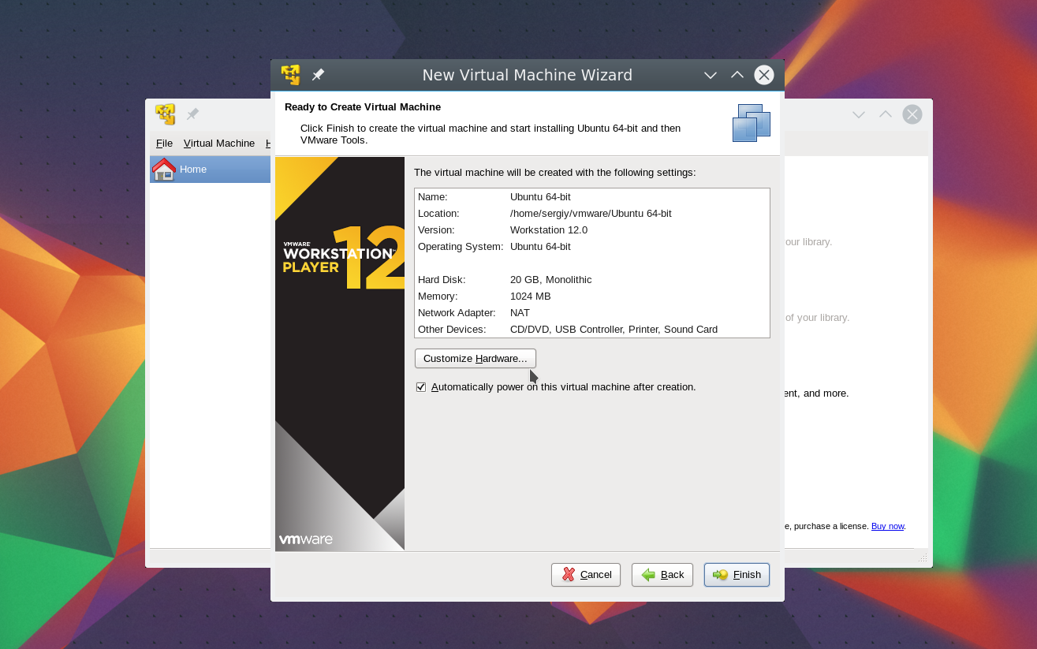
Task: Cancel the virtual machine wizard
Action: (585, 575)
